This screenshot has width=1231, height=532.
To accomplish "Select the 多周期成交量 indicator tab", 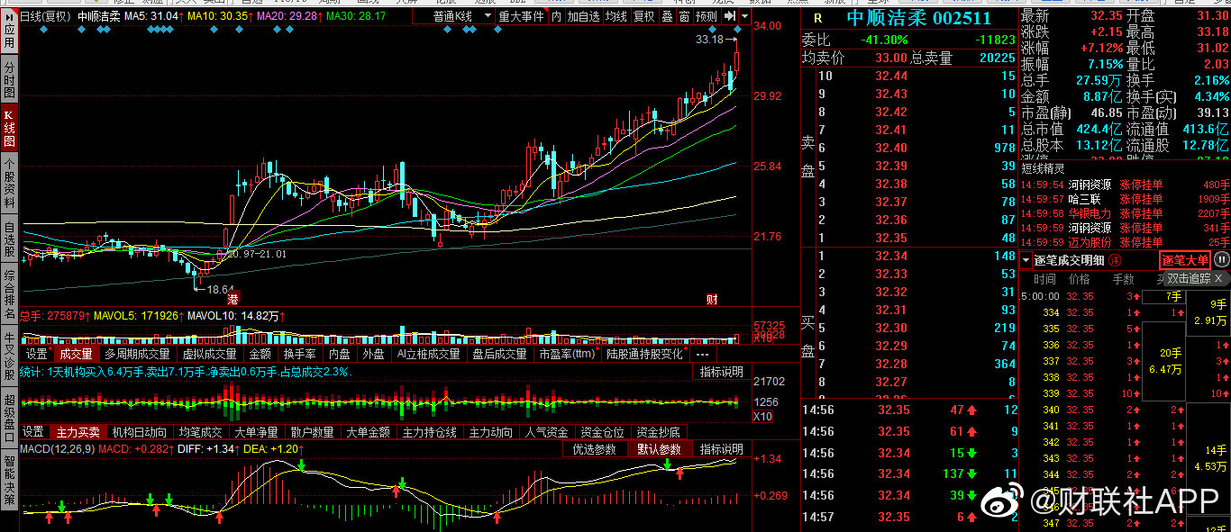I will (137, 355).
